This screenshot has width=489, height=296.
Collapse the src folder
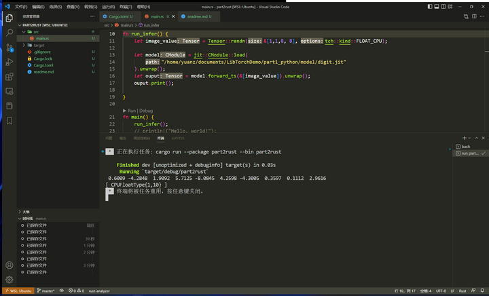tap(36, 31)
